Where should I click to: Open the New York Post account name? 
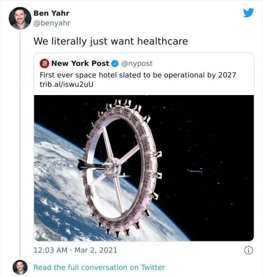[x=80, y=64]
